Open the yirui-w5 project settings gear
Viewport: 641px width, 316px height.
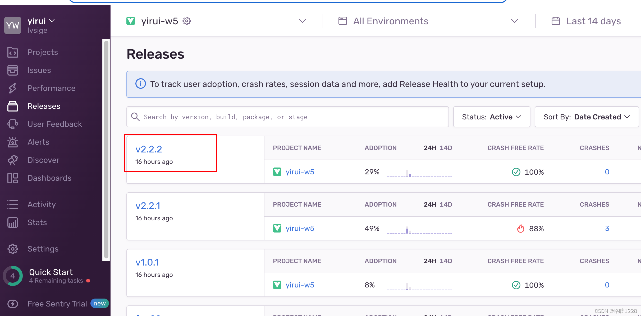pyautogui.click(x=187, y=21)
